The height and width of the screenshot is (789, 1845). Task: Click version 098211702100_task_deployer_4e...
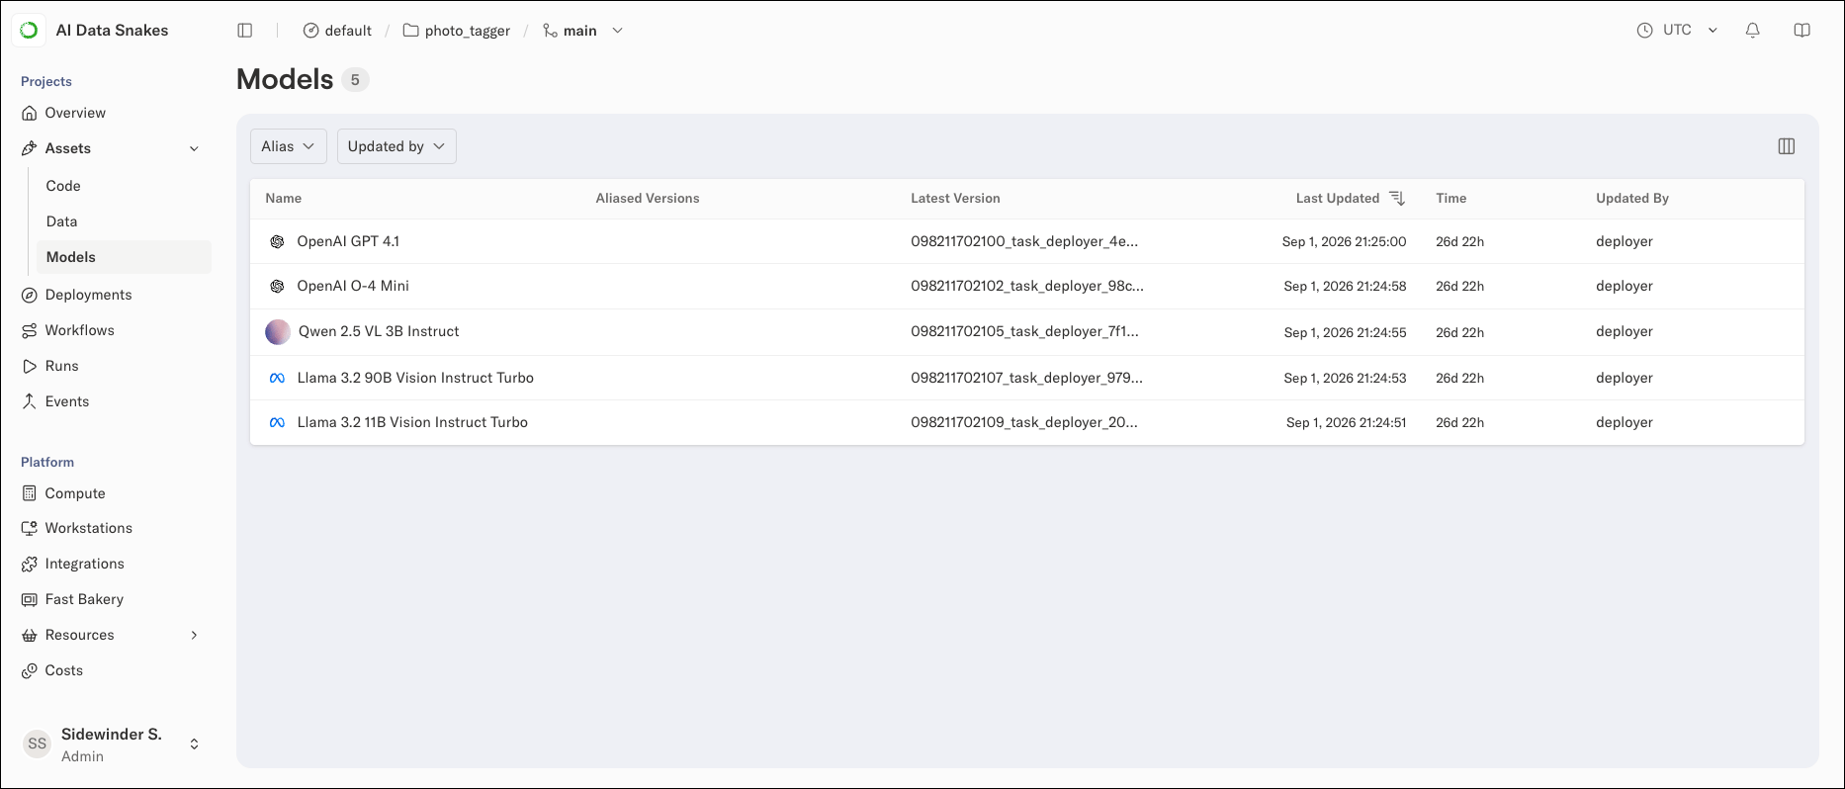click(x=1024, y=241)
